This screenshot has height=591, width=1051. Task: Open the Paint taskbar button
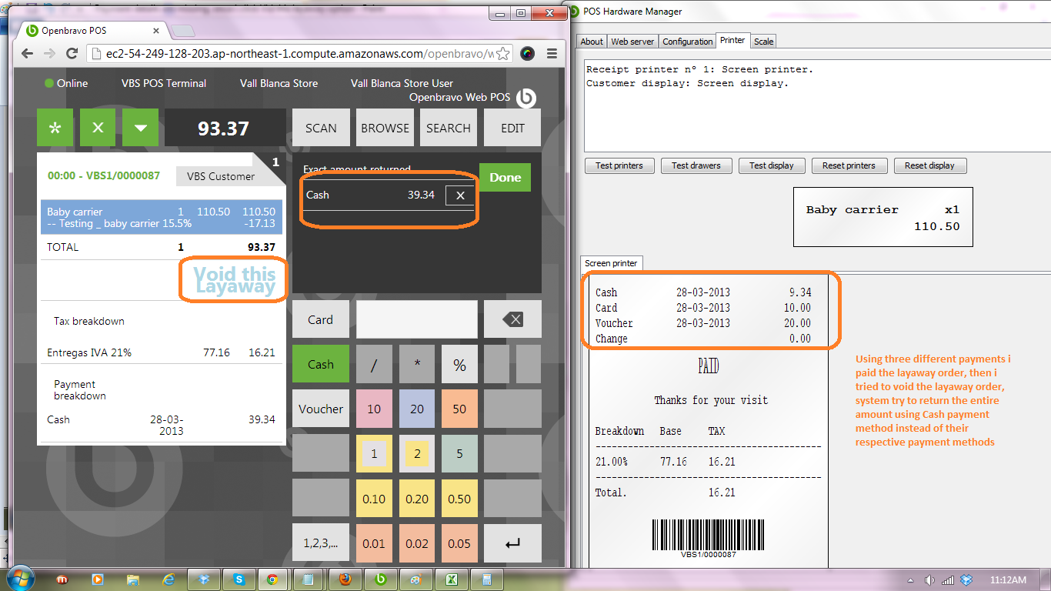click(x=416, y=579)
